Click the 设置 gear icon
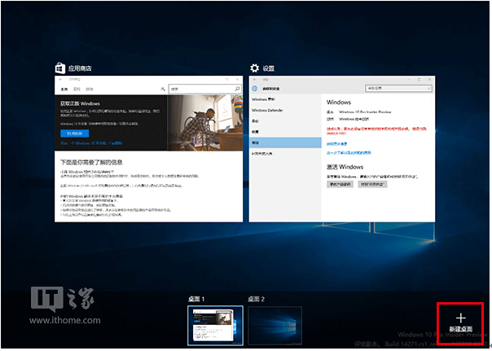Image resolution: width=492 pixels, height=351 pixels. coord(255,68)
